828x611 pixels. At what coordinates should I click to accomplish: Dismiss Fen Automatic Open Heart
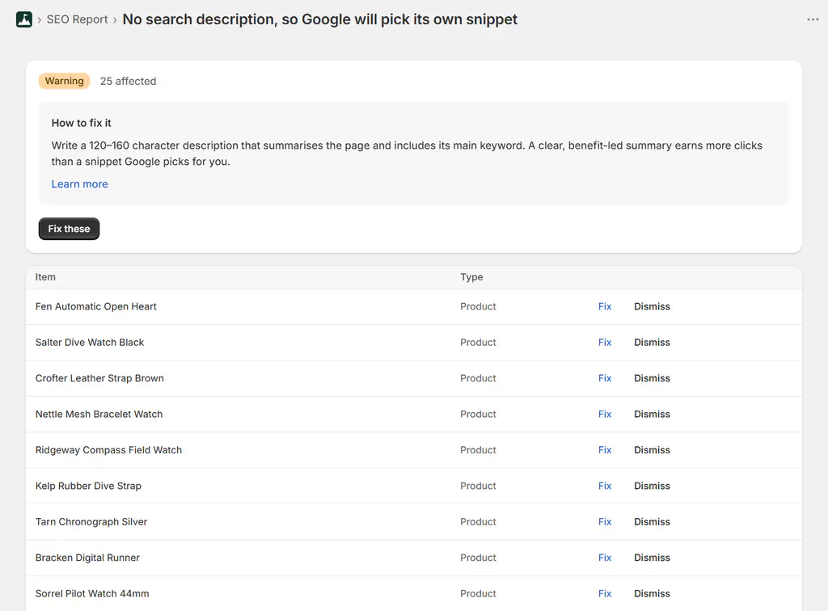652,306
